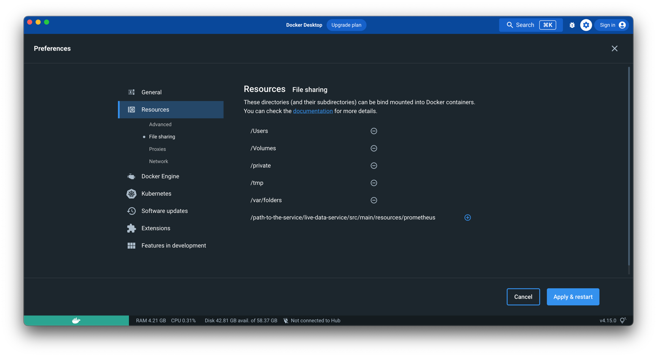Click the Docker whale status icon
The image size is (657, 357).
pos(76,320)
